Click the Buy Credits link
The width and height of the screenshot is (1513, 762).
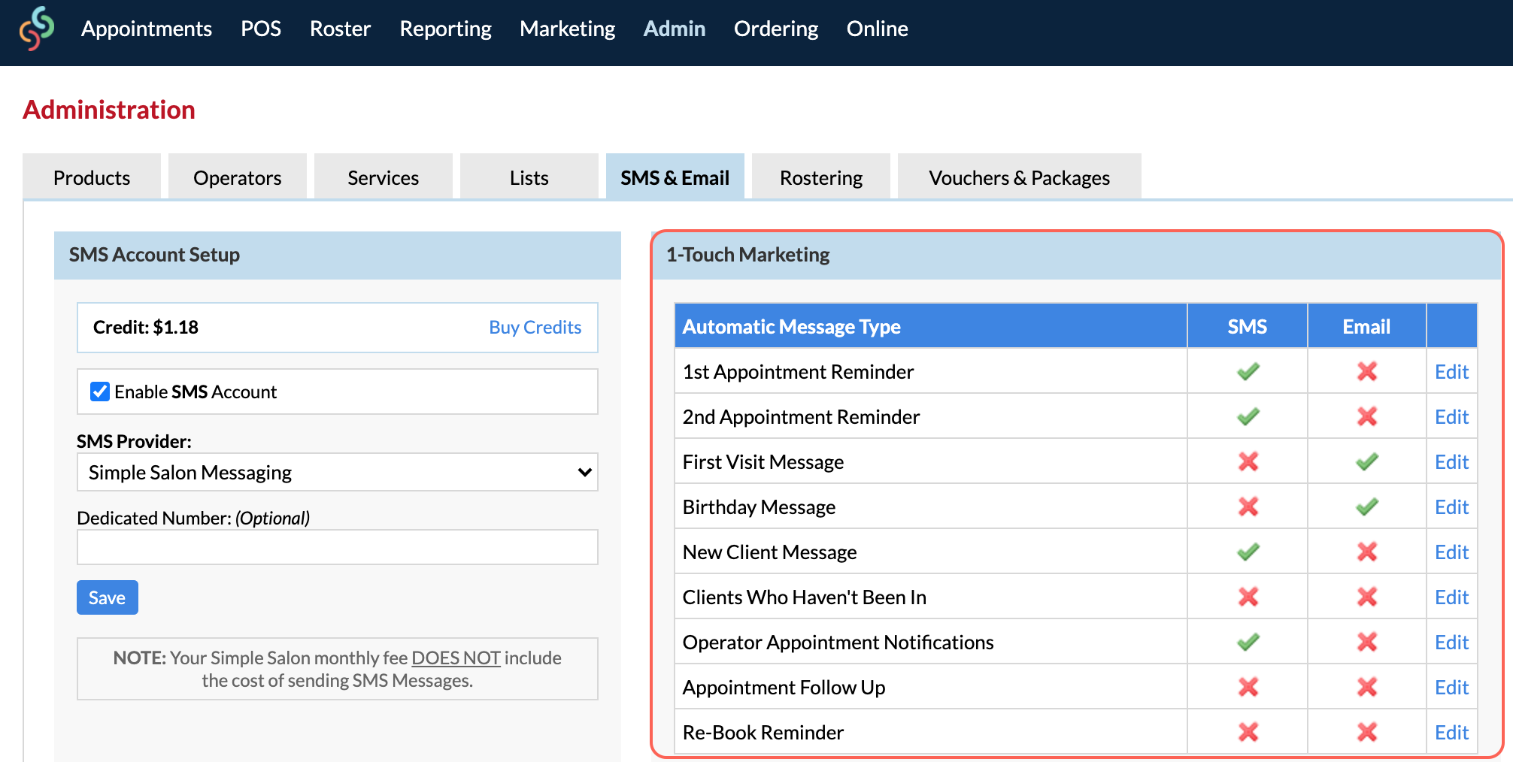(x=535, y=327)
